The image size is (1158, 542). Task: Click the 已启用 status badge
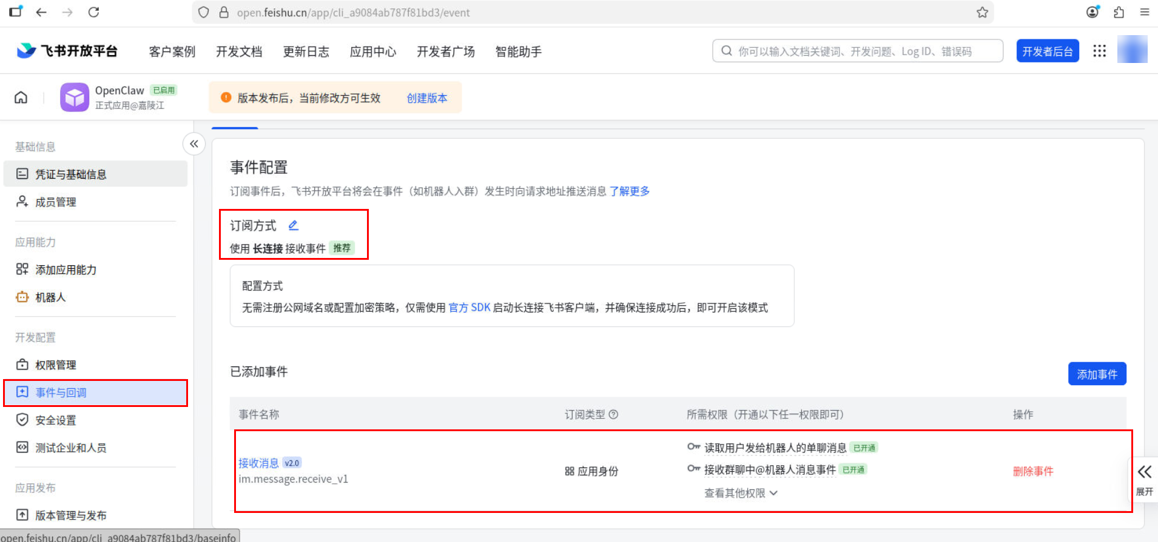[164, 90]
